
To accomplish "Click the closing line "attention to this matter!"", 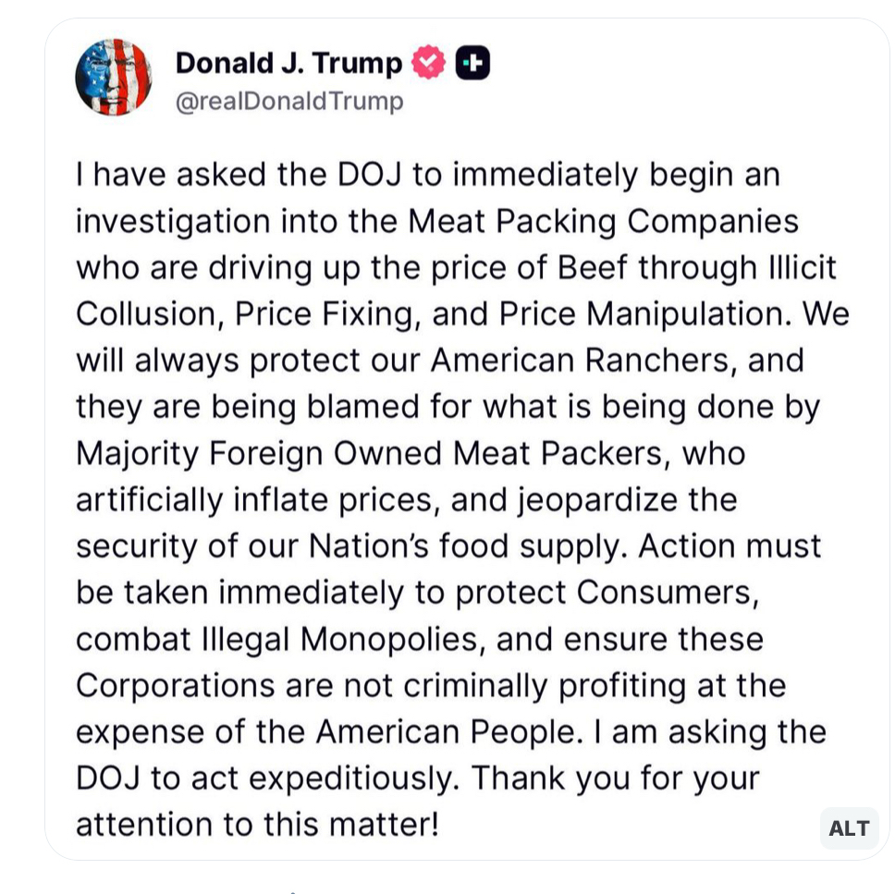I will tap(257, 825).
